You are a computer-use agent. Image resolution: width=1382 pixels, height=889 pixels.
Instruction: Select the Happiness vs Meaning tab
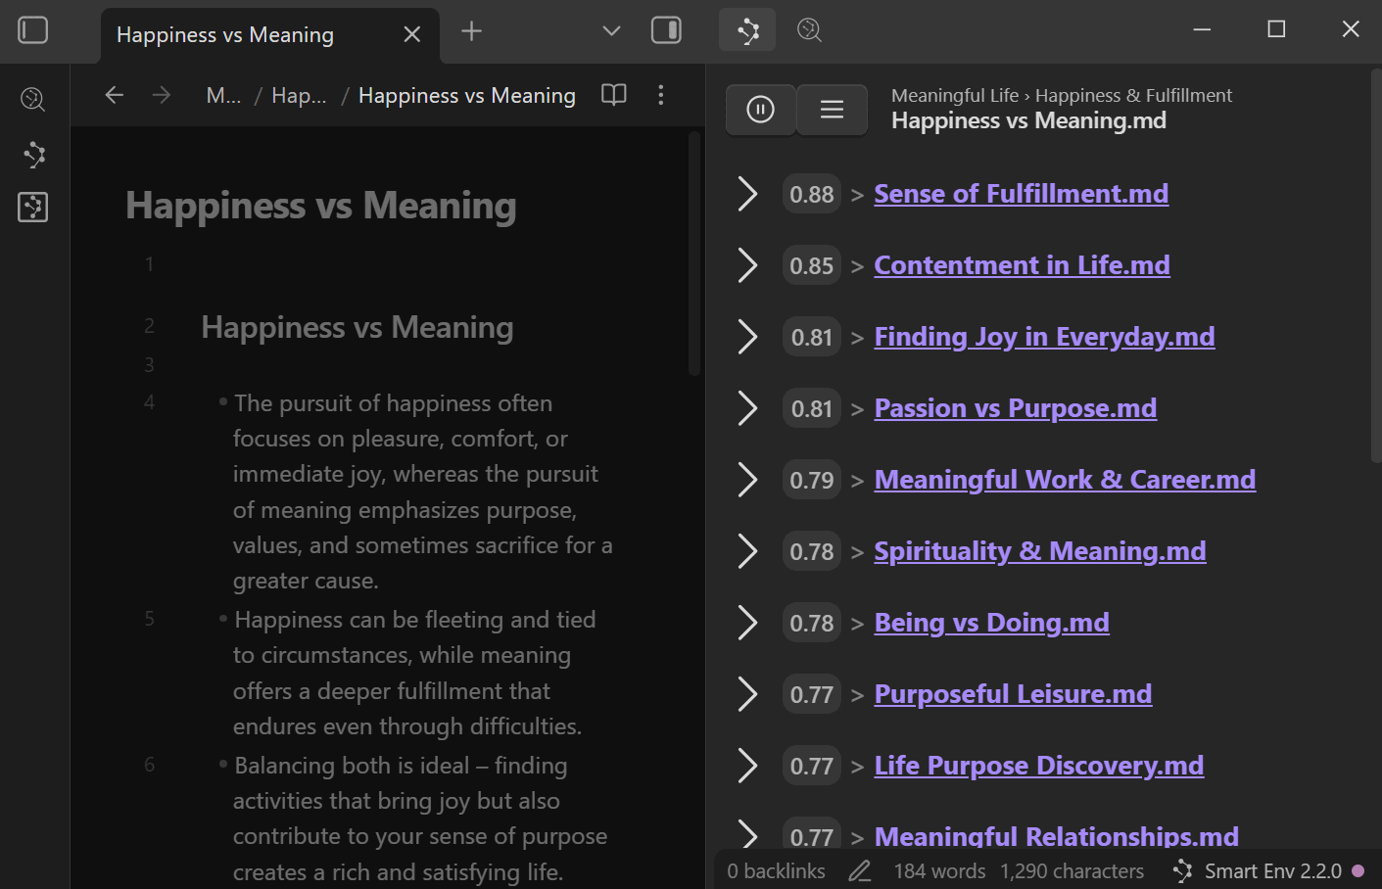(x=225, y=35)
